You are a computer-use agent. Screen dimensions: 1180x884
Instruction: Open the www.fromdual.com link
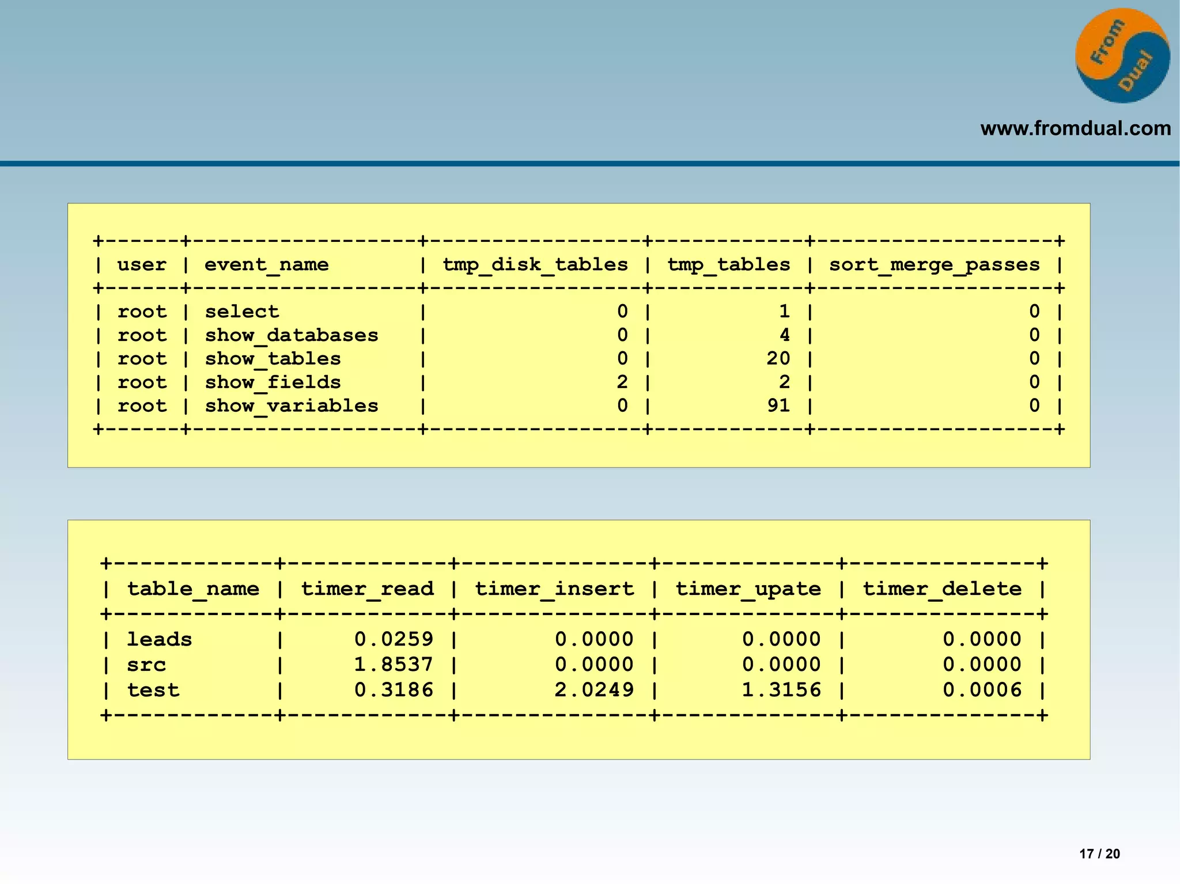pyautogui.click(x=1076, y=128)
